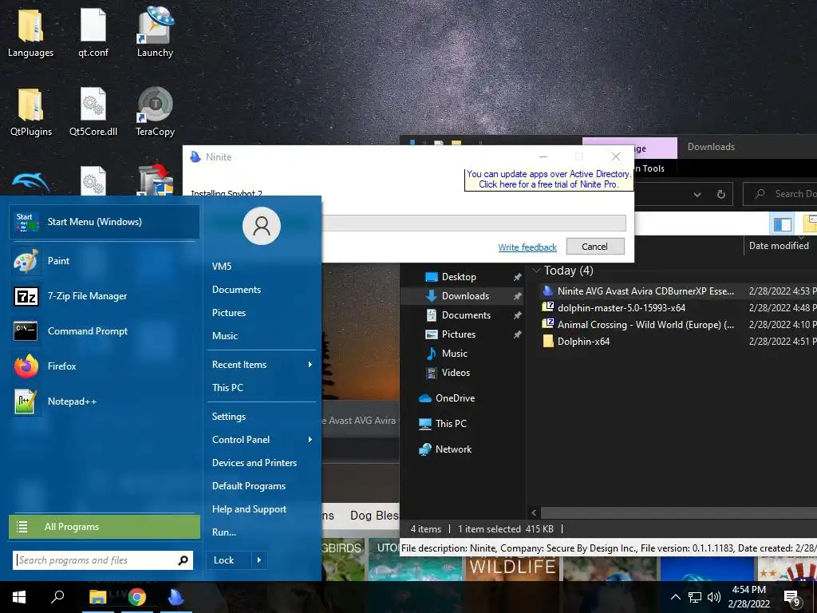
Task: Click the Explorer horizontal scrollbar
Action: (678, 513)
